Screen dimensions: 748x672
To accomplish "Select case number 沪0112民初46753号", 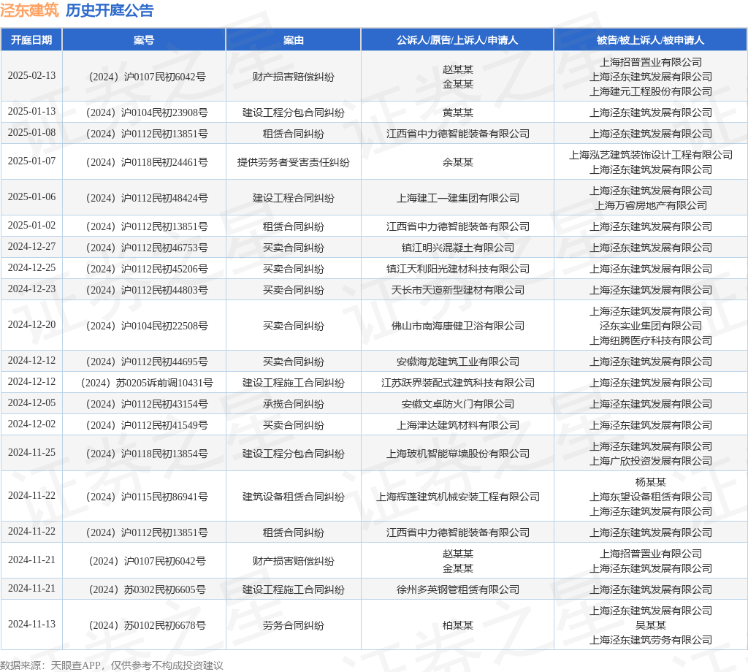I will pyautogui.click(x=147, y=248).
